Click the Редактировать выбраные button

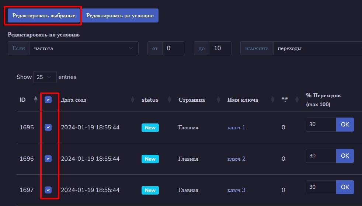tap(44, 15)
